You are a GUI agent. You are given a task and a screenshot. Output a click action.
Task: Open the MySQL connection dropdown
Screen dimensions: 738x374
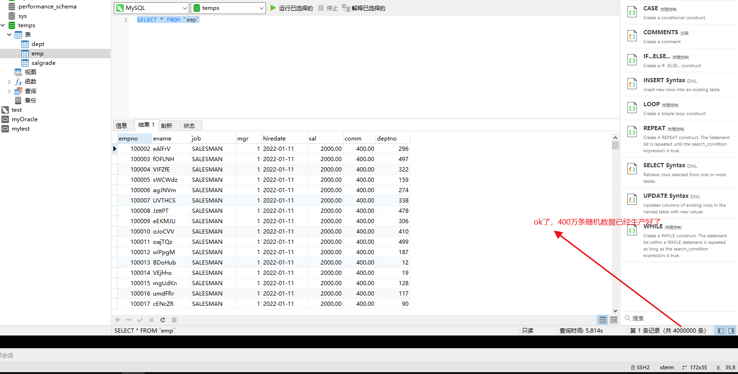click(151, 8)
